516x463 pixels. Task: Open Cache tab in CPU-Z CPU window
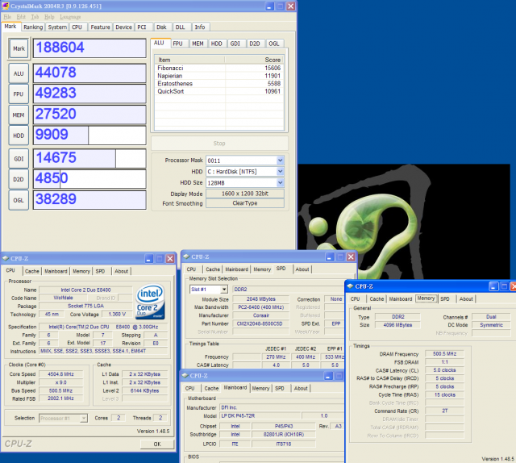pos(32,271)
